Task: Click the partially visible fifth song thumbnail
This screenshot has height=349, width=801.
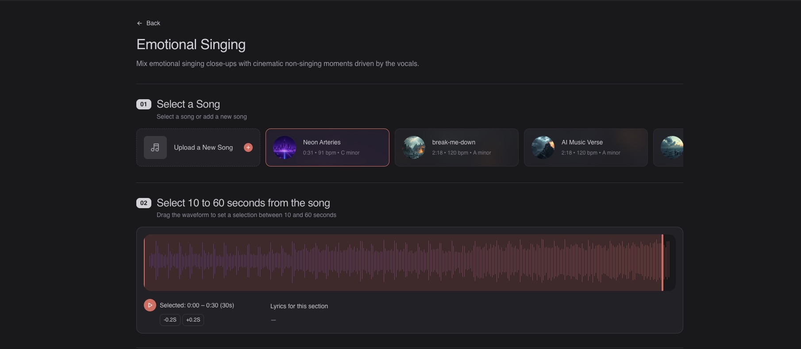Action: tap(672, 147)
